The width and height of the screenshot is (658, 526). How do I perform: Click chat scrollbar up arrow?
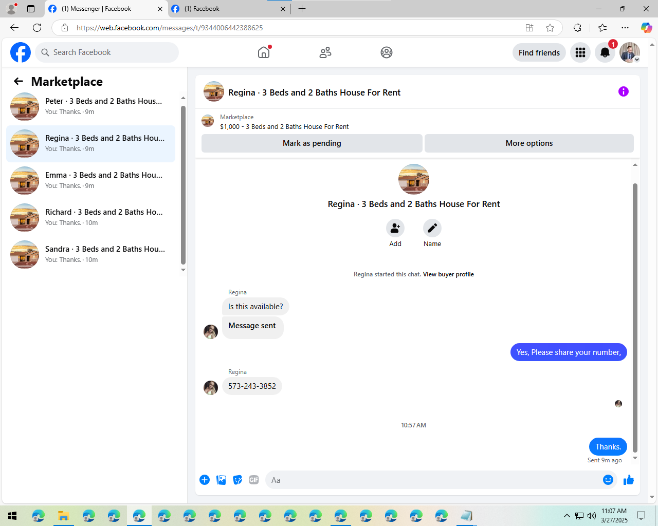[635, 165]
